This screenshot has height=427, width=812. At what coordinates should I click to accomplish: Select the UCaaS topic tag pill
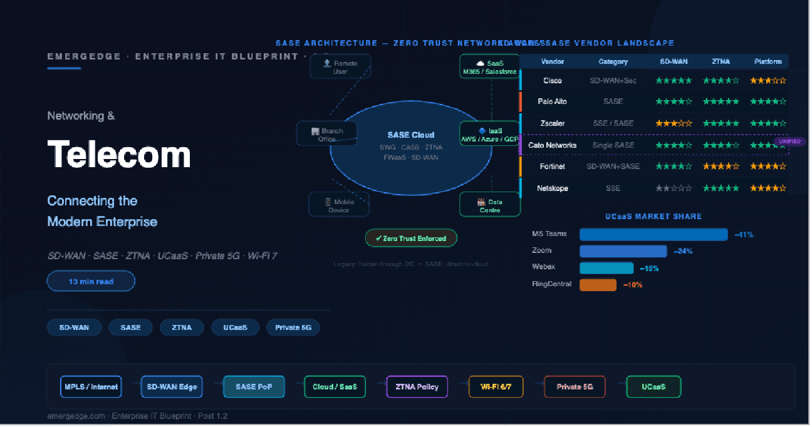[x=235, y=327]
